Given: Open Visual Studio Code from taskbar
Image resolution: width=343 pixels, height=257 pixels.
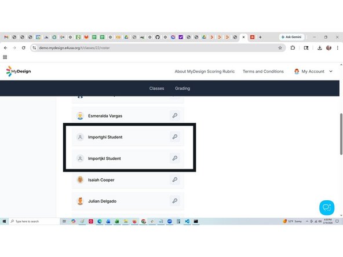Looking at the screenshot, I should 187,221.
